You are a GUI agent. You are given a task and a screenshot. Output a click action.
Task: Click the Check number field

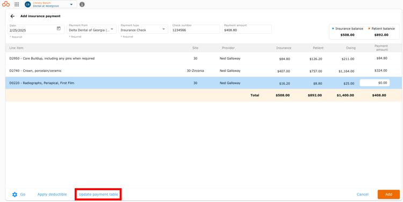click(x=195, y=29)
